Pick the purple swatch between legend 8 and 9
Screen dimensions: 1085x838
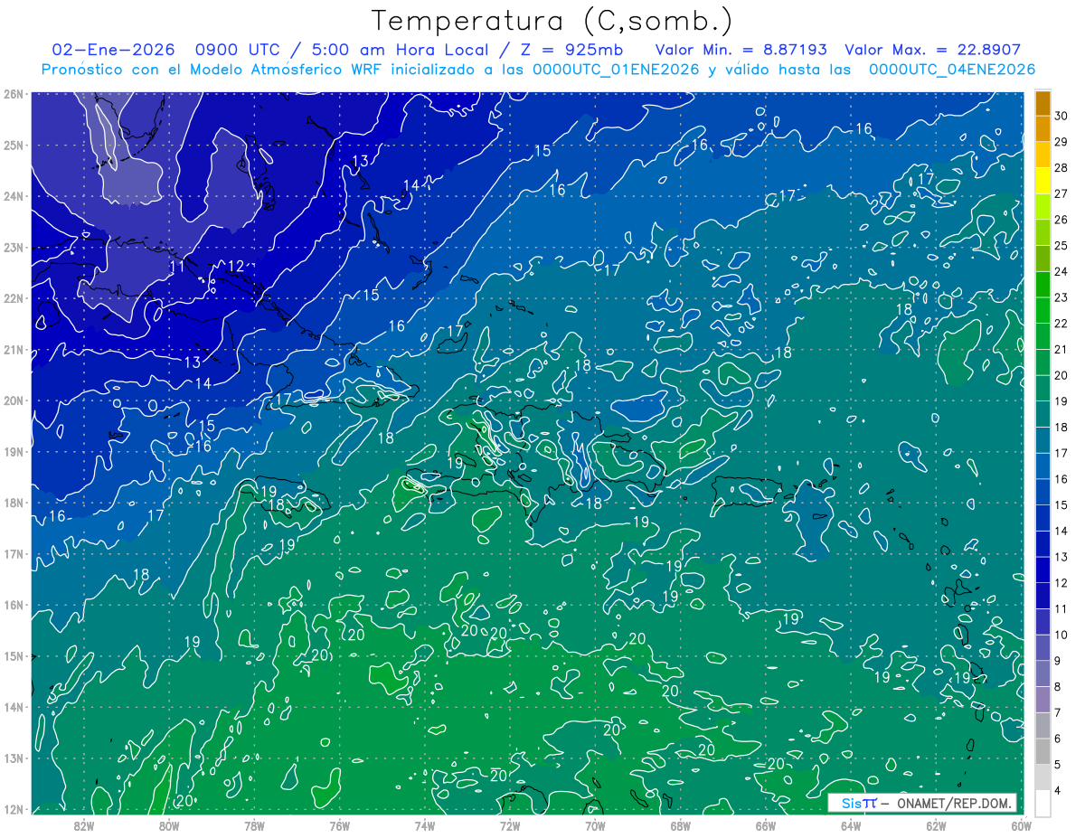coord(1043,674)
